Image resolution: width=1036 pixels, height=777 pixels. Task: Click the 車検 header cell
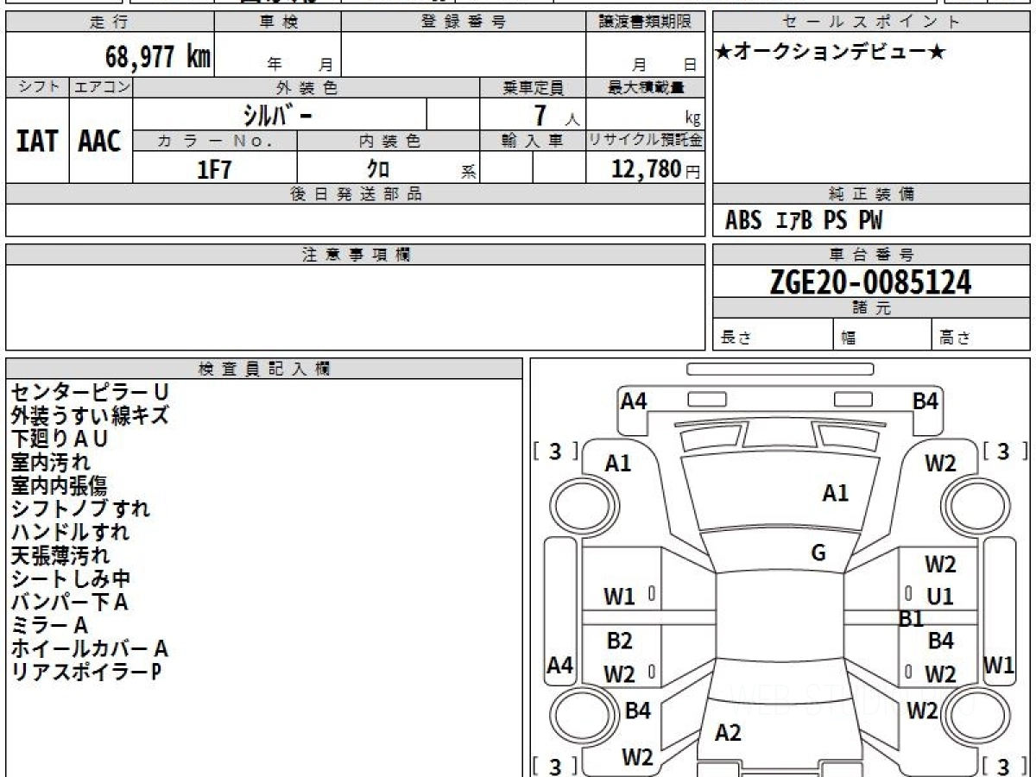tap(277, 22)
